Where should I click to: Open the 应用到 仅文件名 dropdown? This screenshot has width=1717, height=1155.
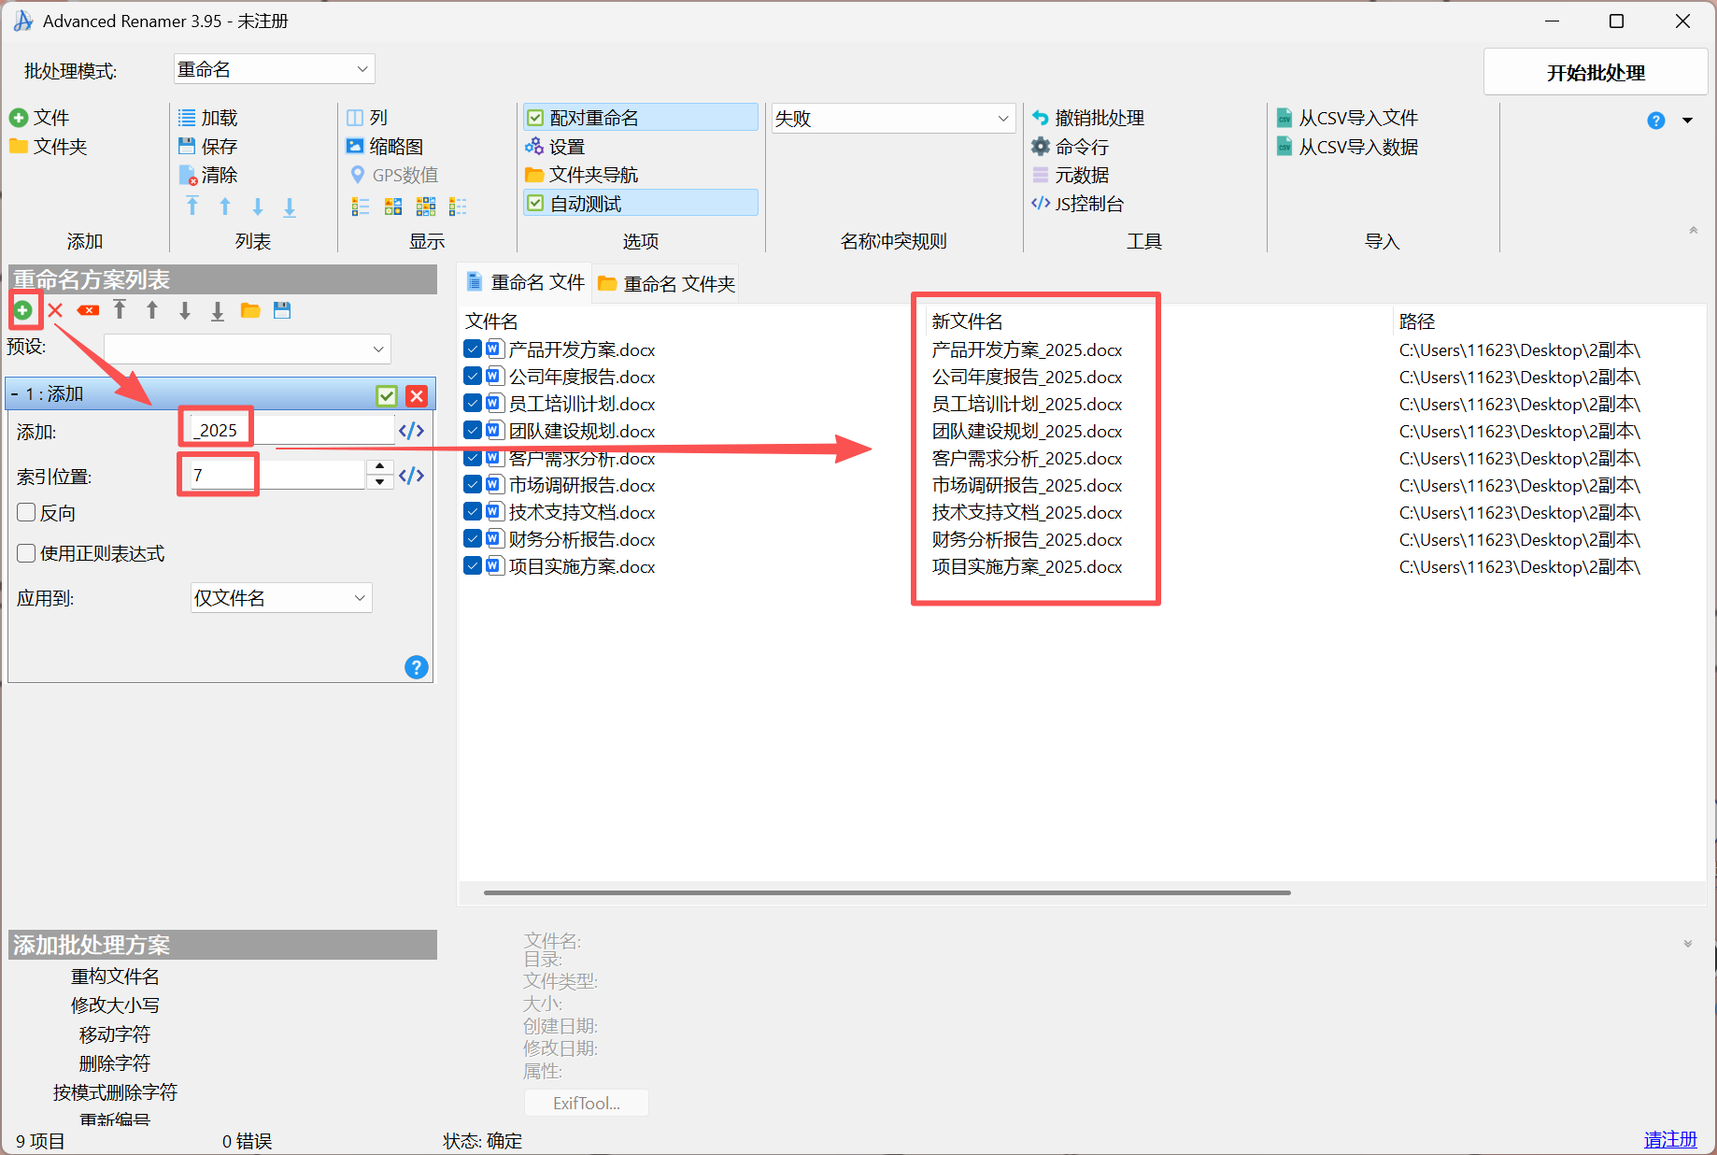coord(281,598)
